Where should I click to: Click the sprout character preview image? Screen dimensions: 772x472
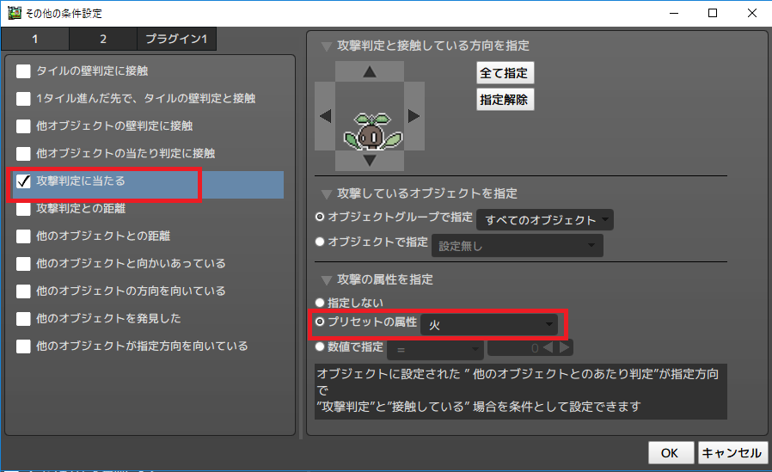coord(373,132)
